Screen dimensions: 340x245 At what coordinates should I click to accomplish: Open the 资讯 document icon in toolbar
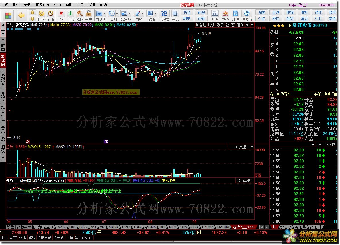coord(175,14)
